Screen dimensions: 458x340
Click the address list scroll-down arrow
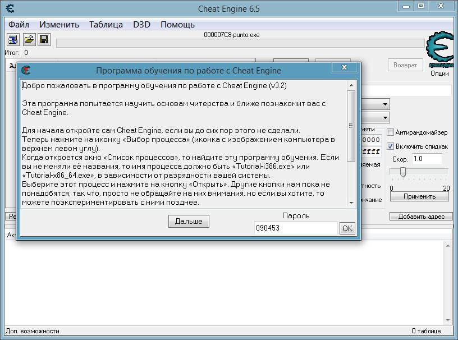[x=448, y=320]
